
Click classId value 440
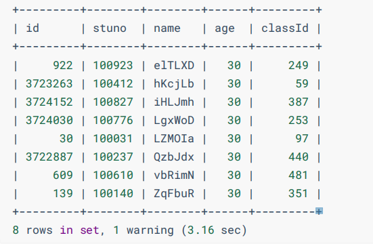point(299,157)
